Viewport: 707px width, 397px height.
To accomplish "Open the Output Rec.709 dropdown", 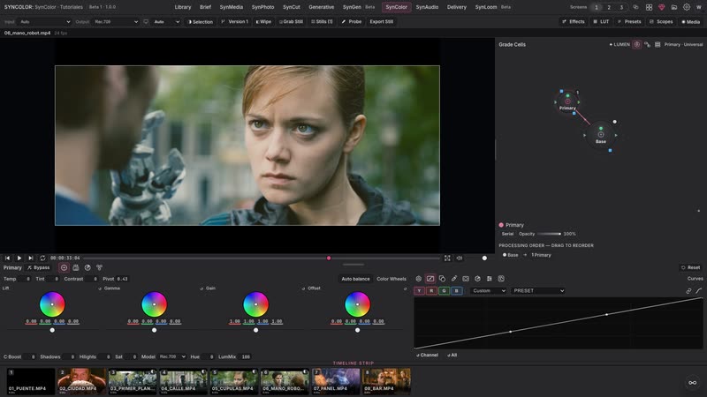I will pos(116,21).
